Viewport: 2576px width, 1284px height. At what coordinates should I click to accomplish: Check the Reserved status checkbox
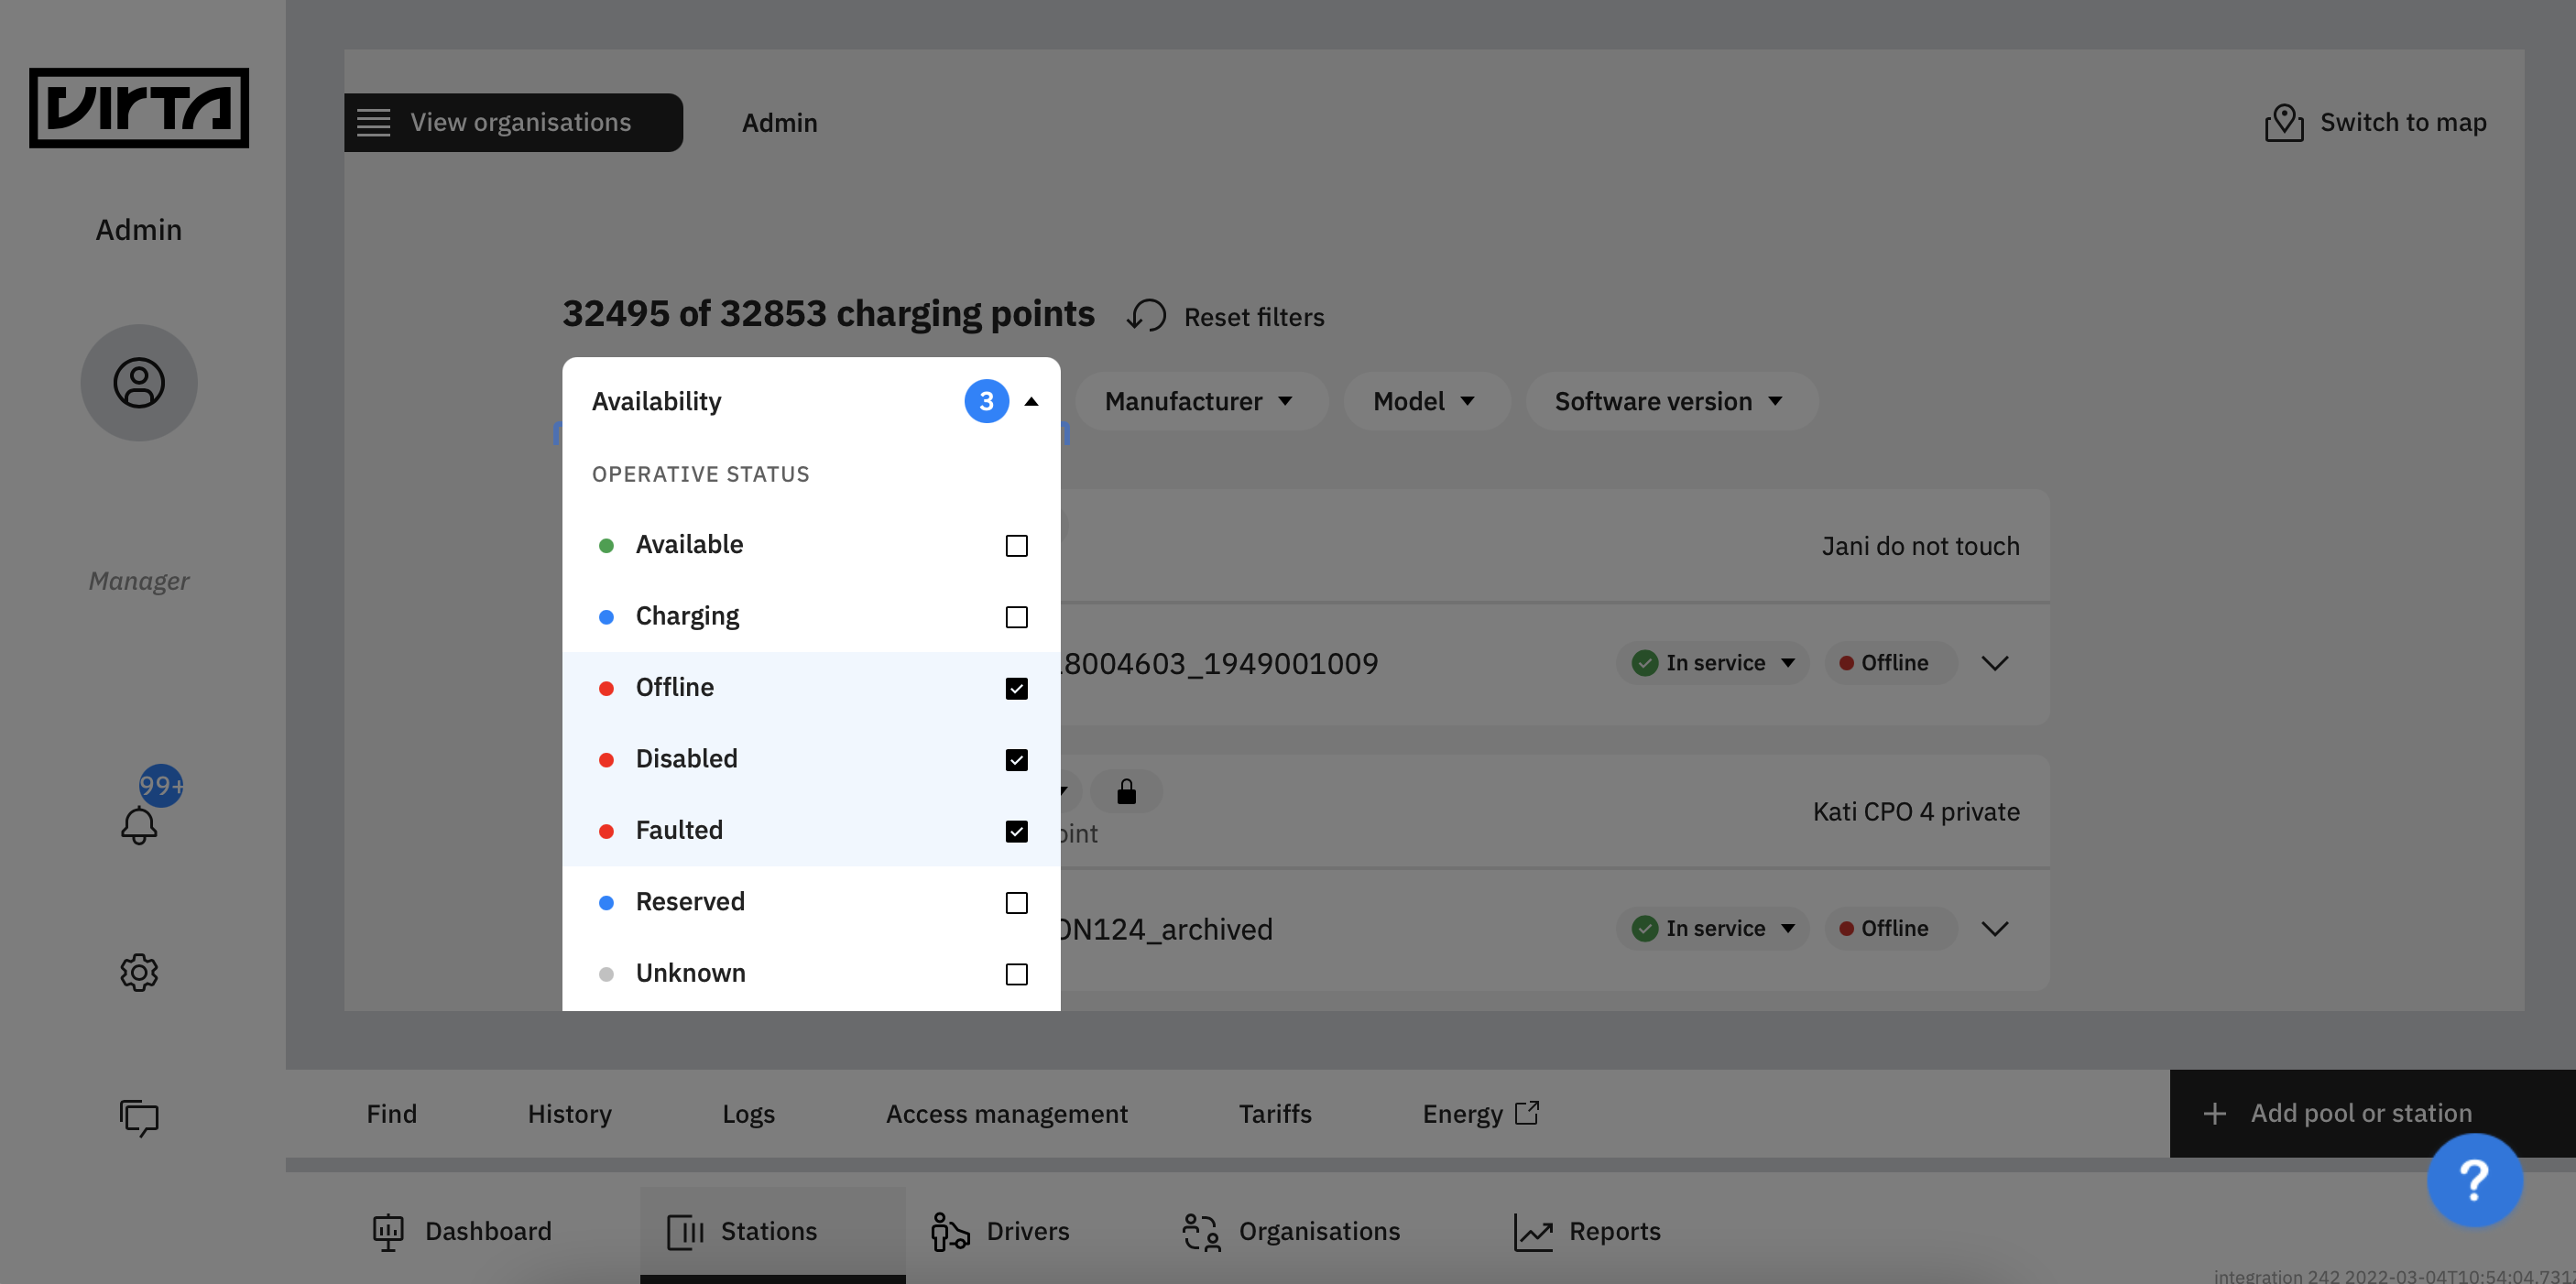(1016, 902)
